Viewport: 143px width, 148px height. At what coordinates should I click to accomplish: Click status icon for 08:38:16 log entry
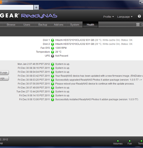(x=52, y=68)
